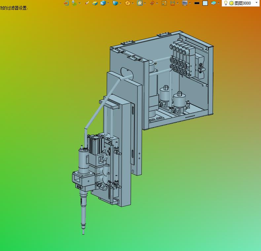
Task: Click the filter settings status message text
Action: (14, 8)
